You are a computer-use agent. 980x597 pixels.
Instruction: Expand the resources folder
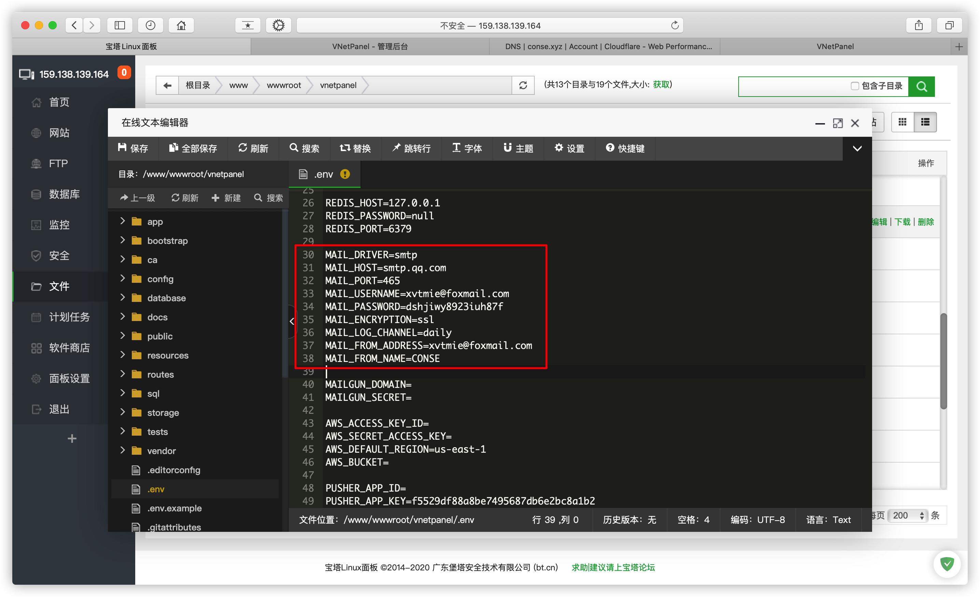(123, 354)
